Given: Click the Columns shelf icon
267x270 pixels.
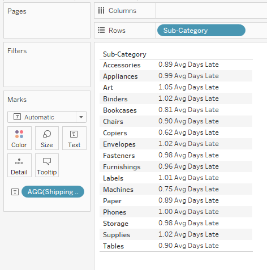Looking at the screenshot, I should [x=101, y=11].
